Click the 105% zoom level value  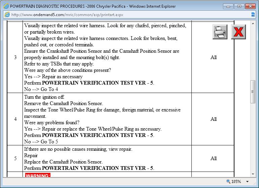pos(236,182)
